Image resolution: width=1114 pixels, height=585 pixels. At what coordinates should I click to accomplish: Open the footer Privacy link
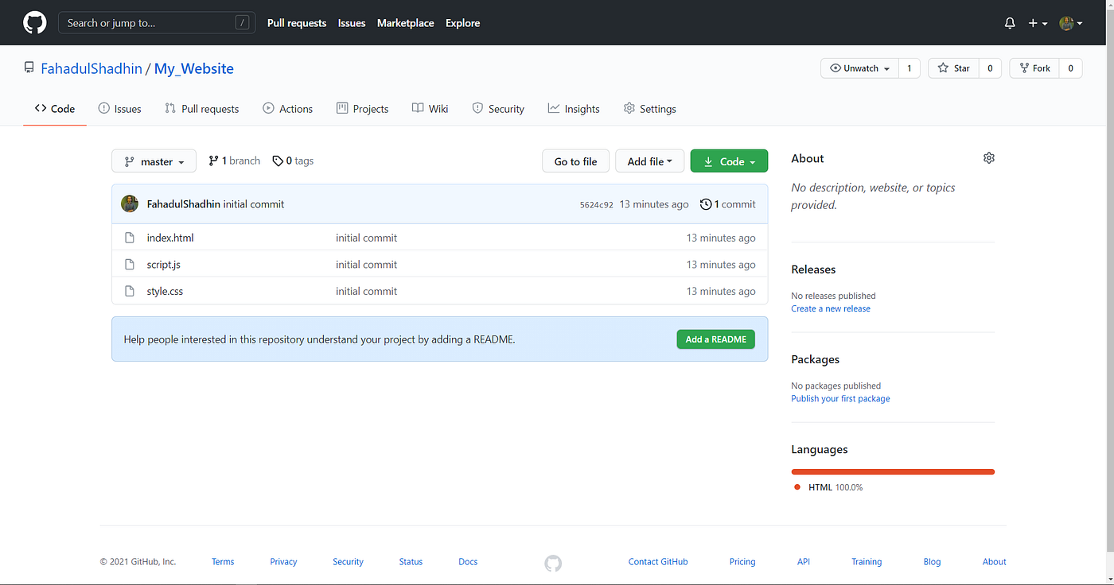pyautogui.click(x=283, y=561)
